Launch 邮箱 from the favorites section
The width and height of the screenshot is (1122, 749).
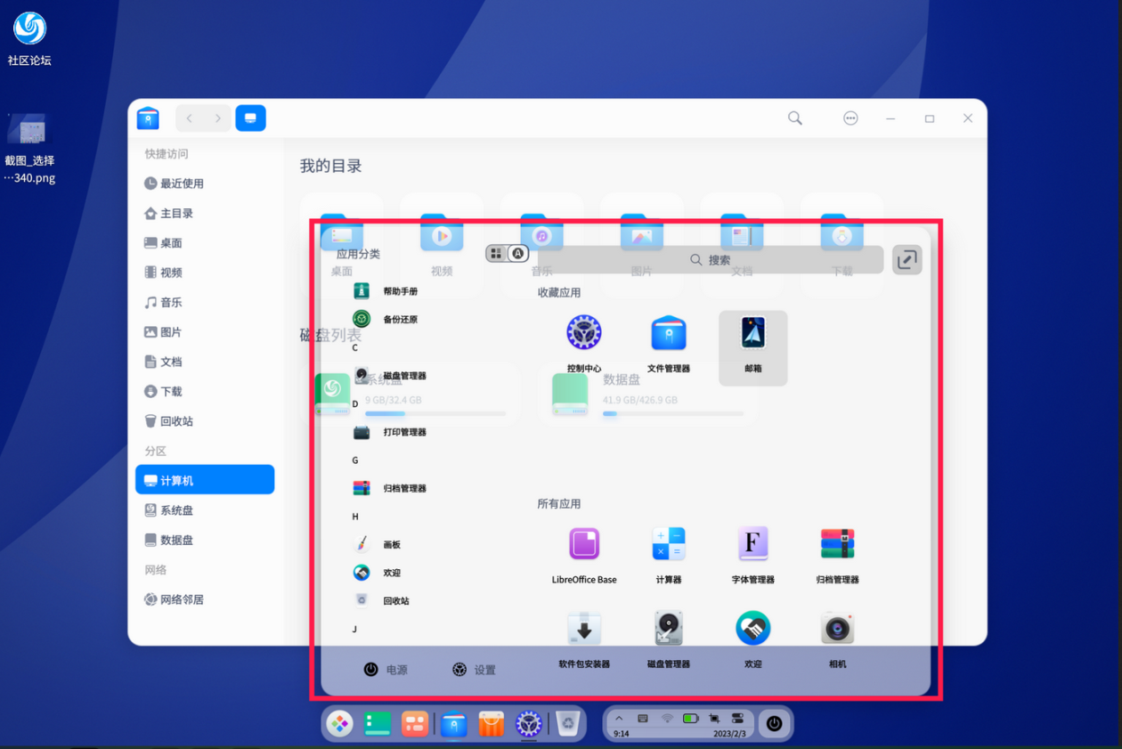pyautogui.click(x=753, y=347)
